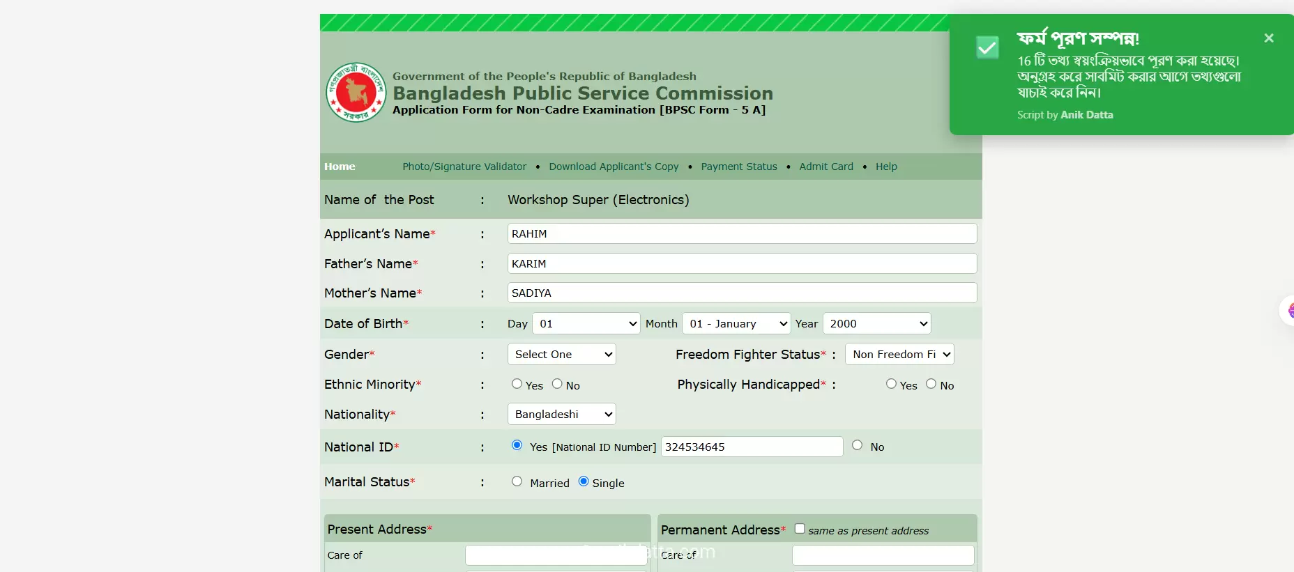Select No for Physically Handicapped

931,384
